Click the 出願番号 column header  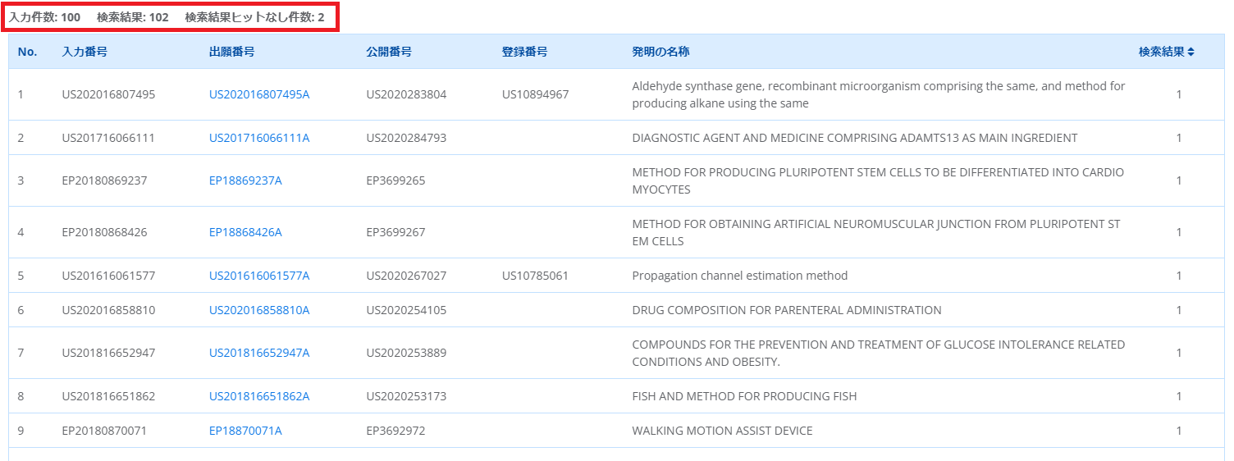(x=231, y=52)
